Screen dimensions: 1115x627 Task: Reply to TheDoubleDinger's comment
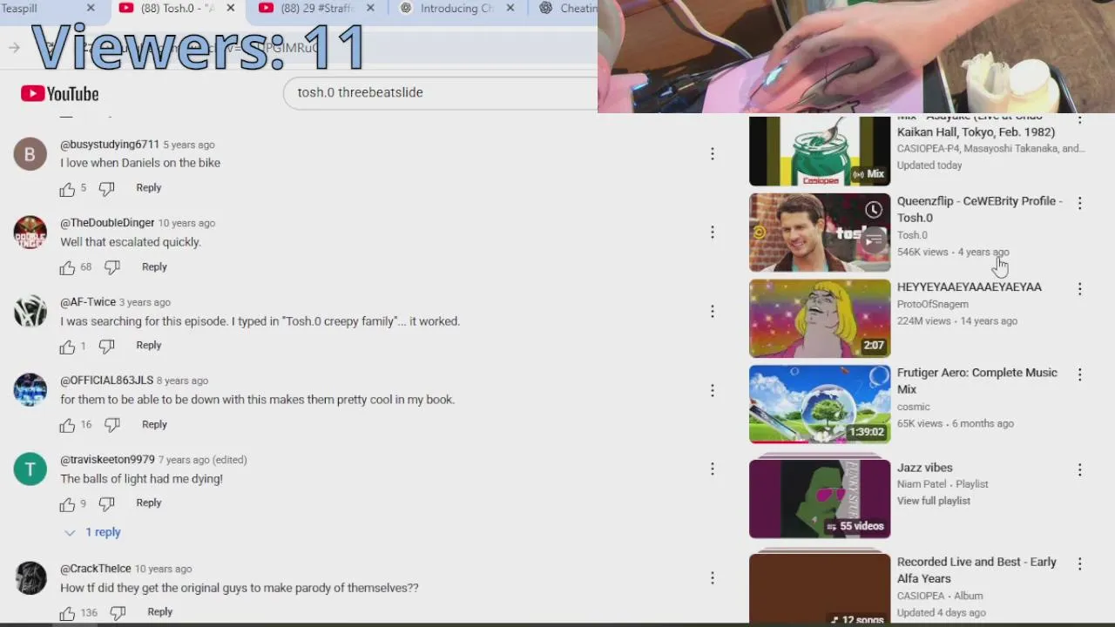[154, 267]
